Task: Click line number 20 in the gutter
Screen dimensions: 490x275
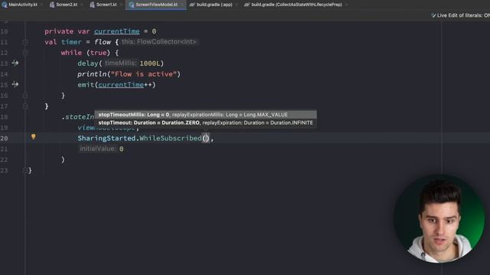Action: pos(4,138)
